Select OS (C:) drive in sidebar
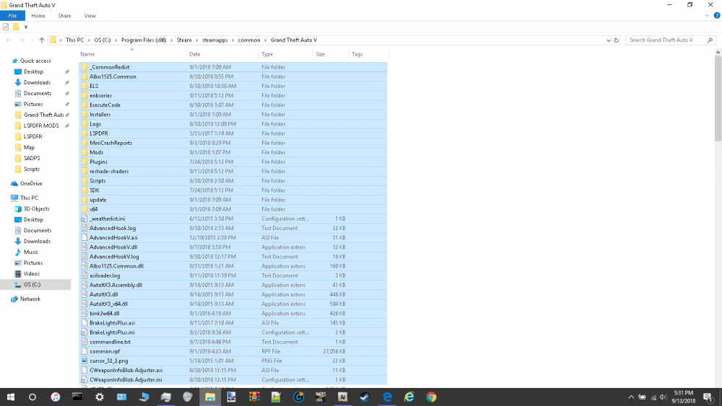Viewport: 722px width, 406px height. (32, 285)
